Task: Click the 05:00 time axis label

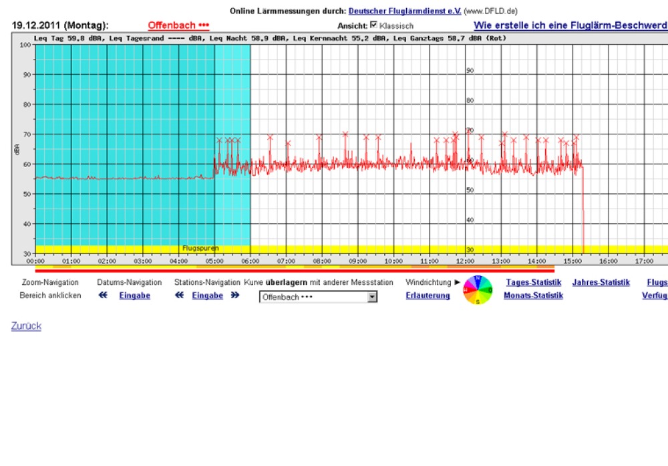Action: [214, 261]
